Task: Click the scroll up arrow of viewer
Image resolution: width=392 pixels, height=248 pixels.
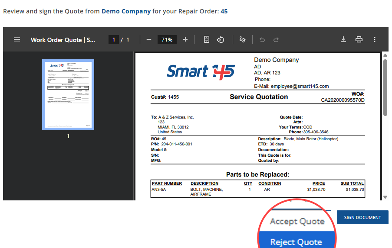Action: [385, 55]
